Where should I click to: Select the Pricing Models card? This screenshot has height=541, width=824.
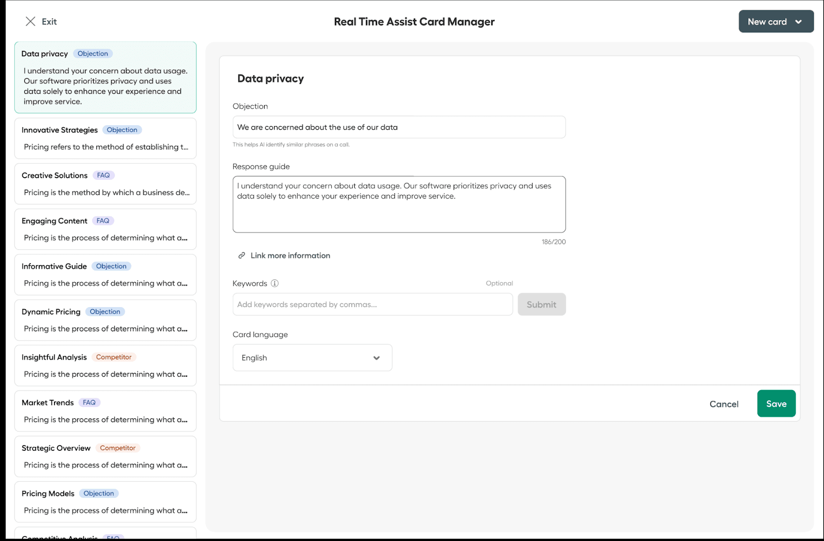[105, 502]
